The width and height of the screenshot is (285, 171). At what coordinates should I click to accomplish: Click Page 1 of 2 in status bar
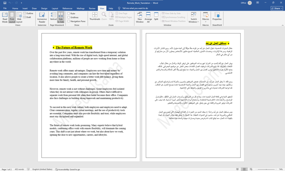click(x=7, y=169)
